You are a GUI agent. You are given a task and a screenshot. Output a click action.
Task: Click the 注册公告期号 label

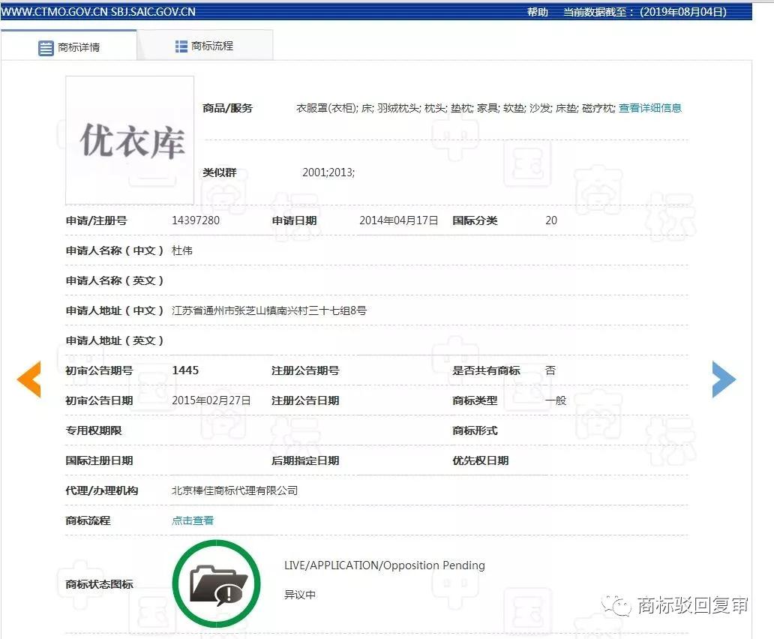305,370
